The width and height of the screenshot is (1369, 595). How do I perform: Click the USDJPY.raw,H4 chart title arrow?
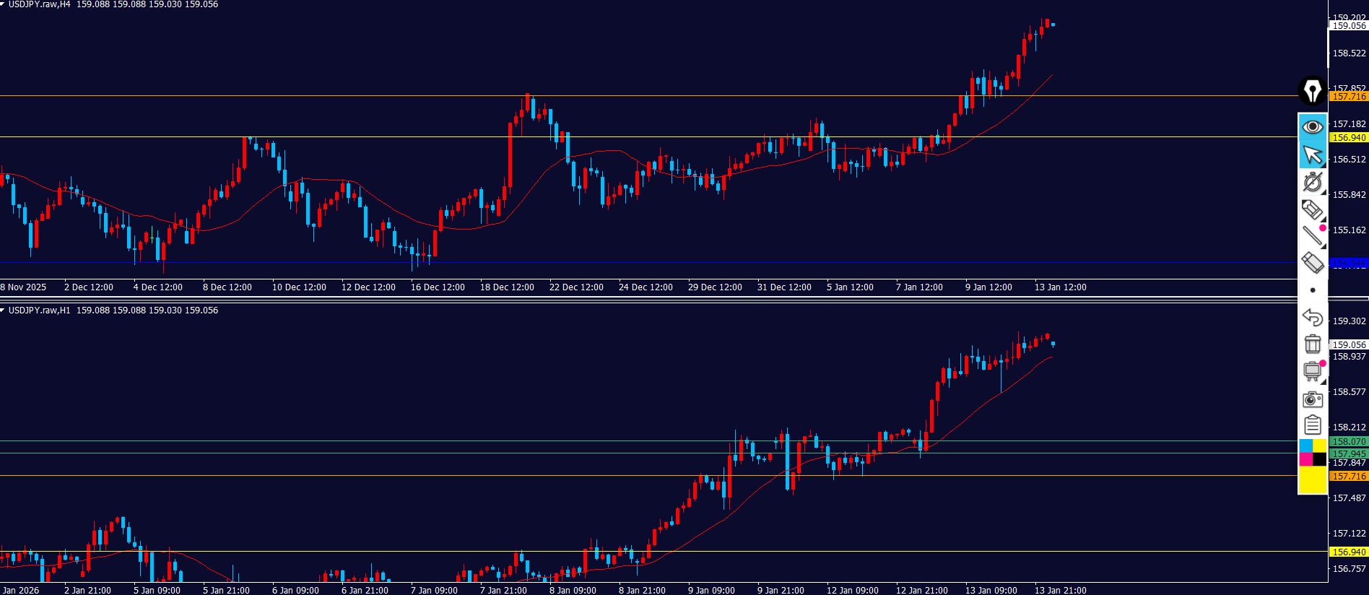click(3, 4)
